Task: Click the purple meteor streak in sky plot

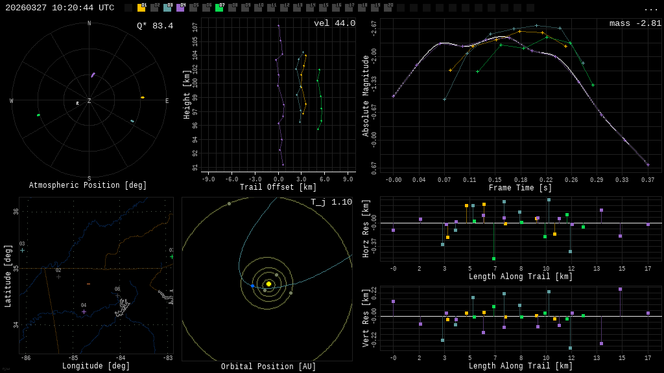Action: [93, 75]
